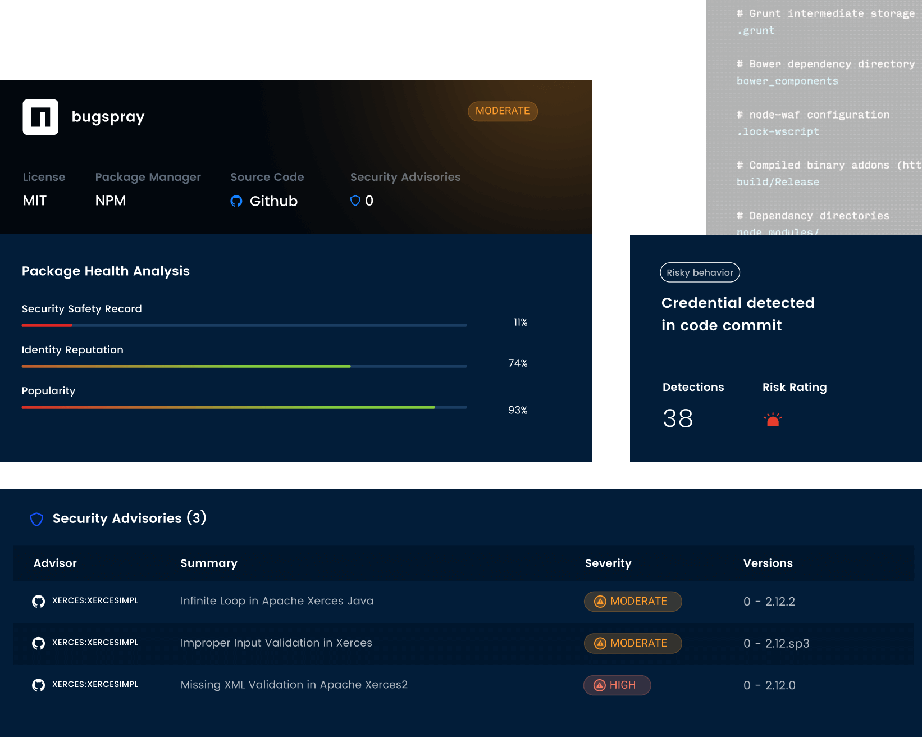Click the red siren Risk Rating icon
This screenshot has width=922, height=737.
773,418
